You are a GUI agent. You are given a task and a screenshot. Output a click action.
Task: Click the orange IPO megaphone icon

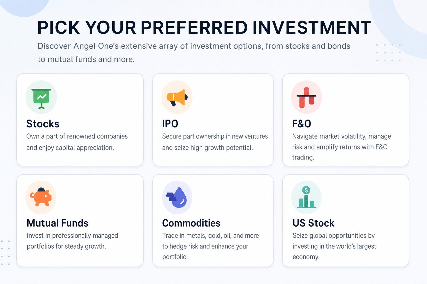[x=177, y=97]
